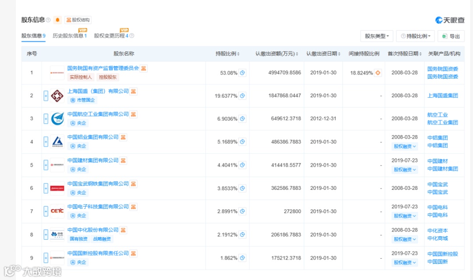473x280 pixels.
Task: Click pie chart icon next to 53.08%
Action: 242,73
